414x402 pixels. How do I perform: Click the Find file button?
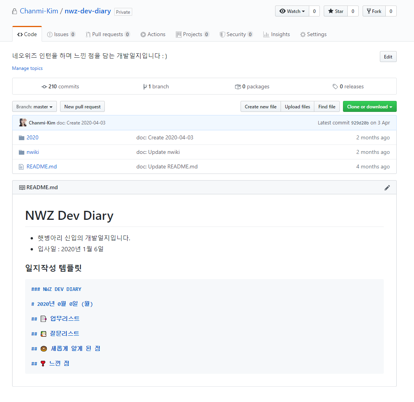(327, 107)
